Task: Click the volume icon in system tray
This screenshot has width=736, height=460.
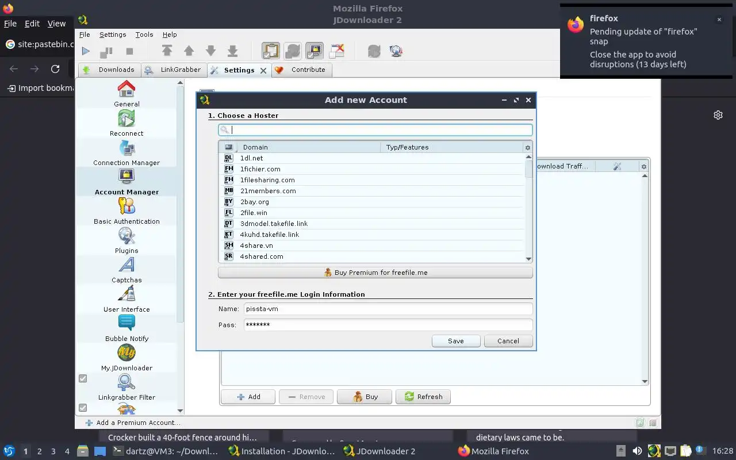Action: click(637, 451)
